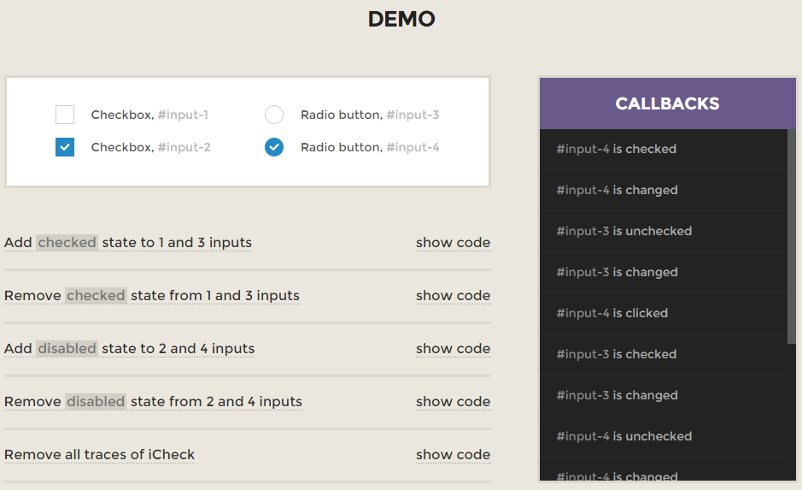Click the callbacks panel scrollbar thumb
802x490 pixels.
click(x=792, y=237)
